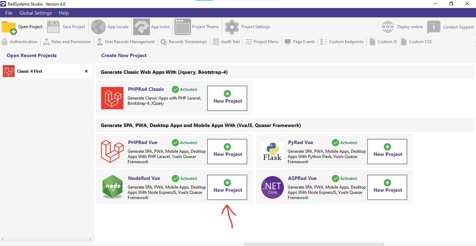Create New Project for PHPRad Classic
476x246 pixels.
pos(228,98)
